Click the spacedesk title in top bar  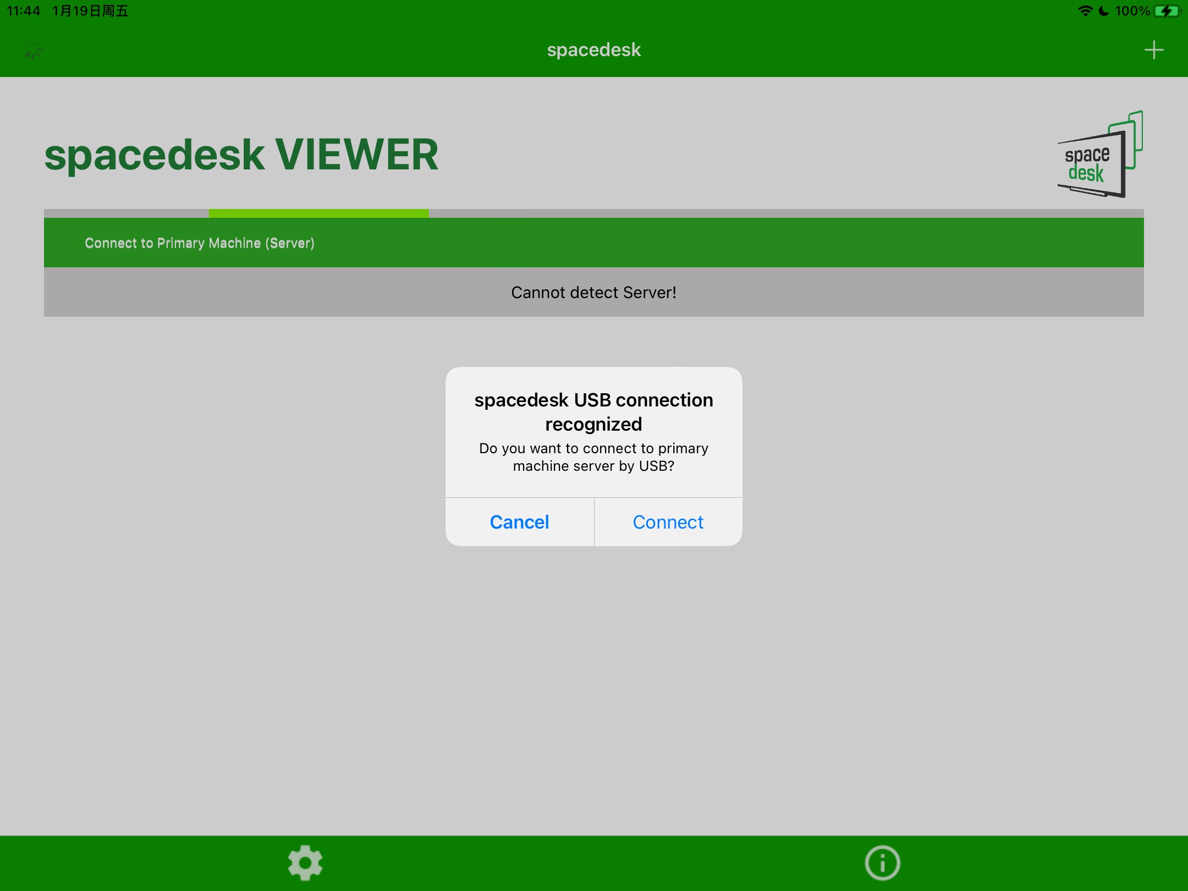593,50
